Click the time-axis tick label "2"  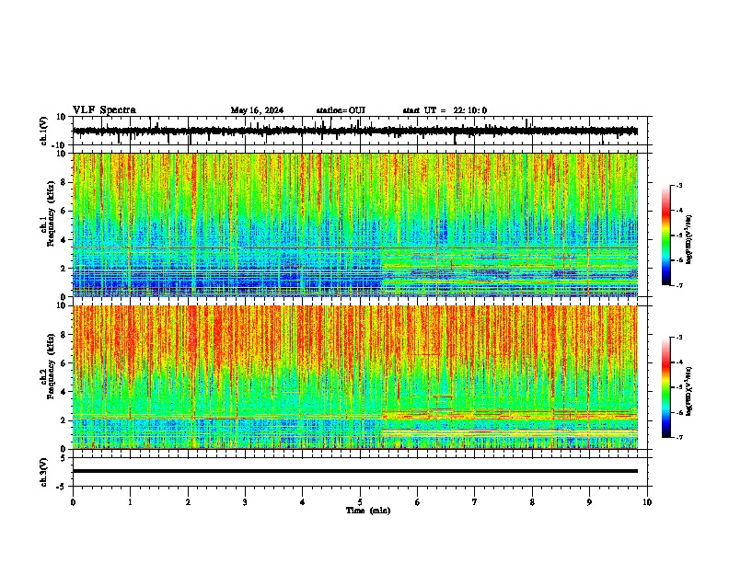click(x=188, y=502)
